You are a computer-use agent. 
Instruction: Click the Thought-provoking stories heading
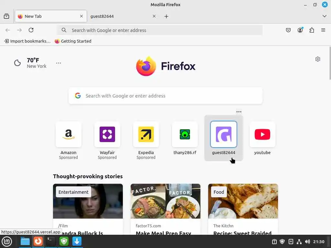[88, 176]
